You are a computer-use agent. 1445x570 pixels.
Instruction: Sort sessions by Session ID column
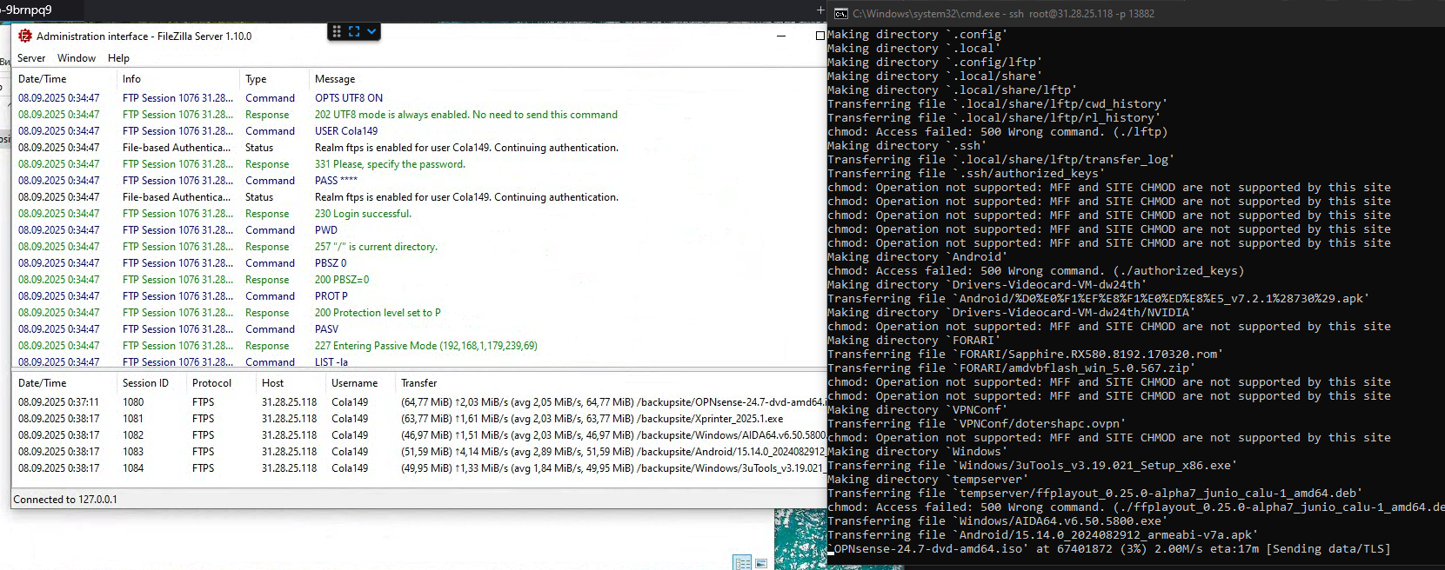coord(145,383)
